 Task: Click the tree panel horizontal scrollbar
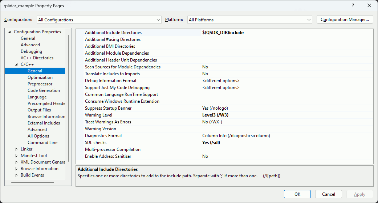coord(33,182)
